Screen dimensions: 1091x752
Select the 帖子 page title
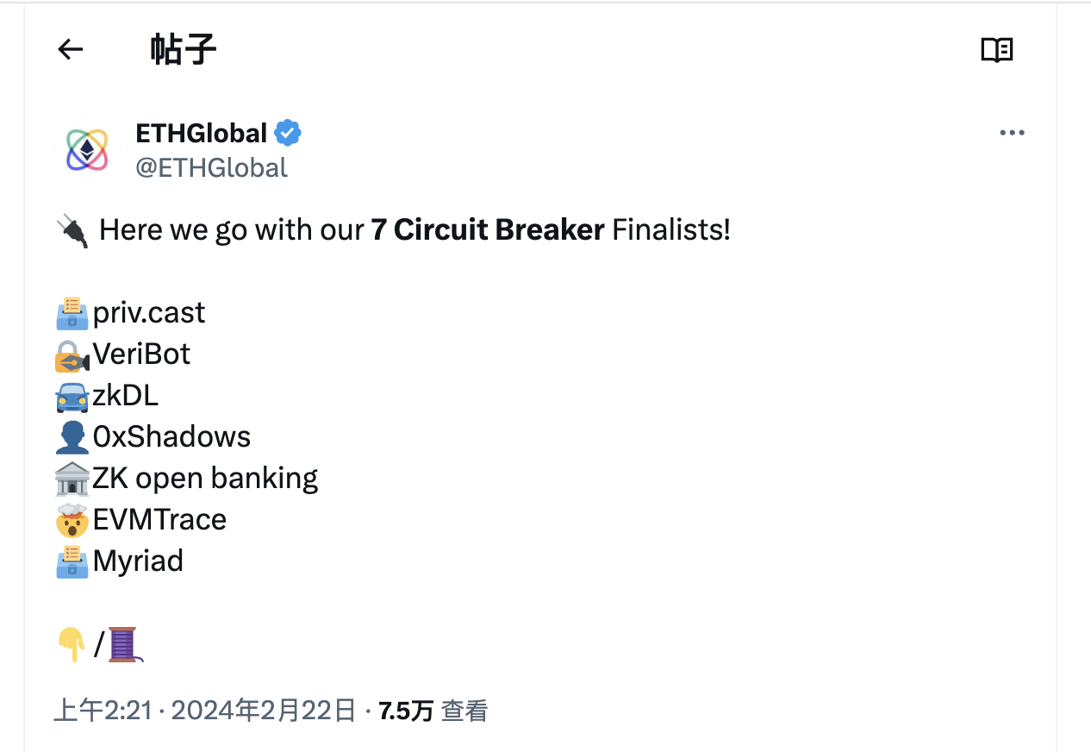183,49
